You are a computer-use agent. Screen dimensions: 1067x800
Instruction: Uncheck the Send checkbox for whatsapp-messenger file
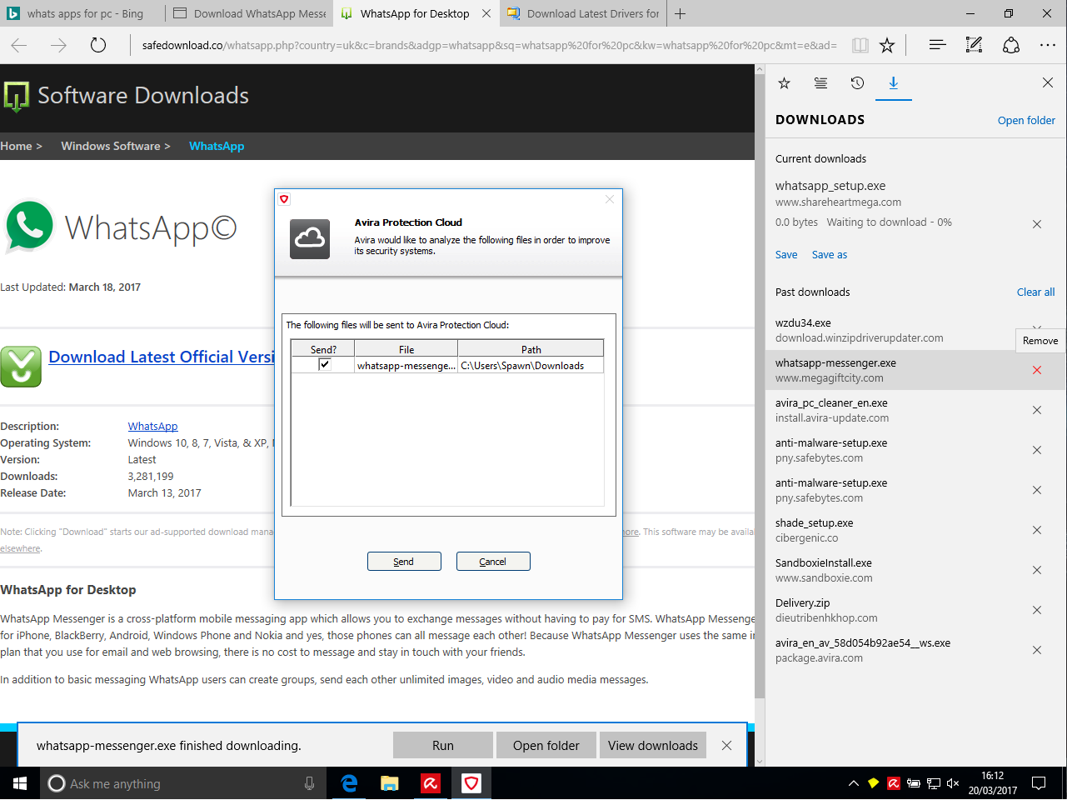click(325, 364)
